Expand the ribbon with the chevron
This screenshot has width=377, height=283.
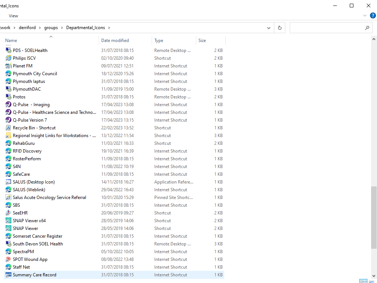coord(365,15)
